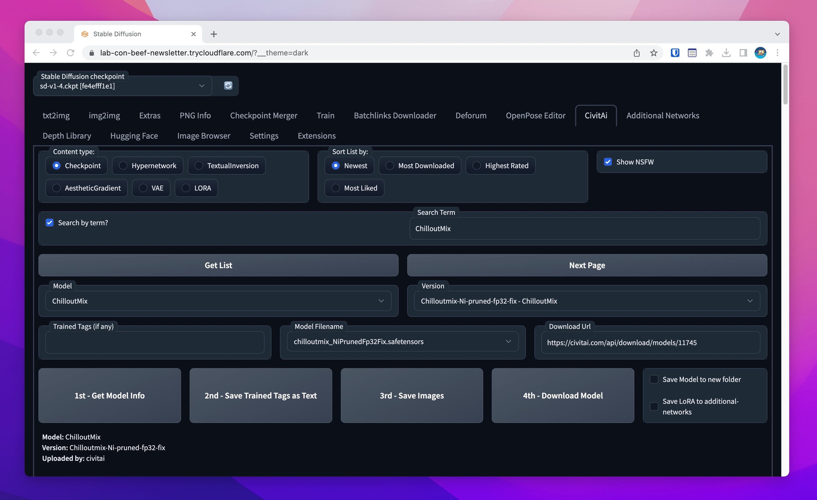Expand the Model Filename dropdown
Image resolution: width=817 pixels, height=500 pixels.
[x=508, y=342]
